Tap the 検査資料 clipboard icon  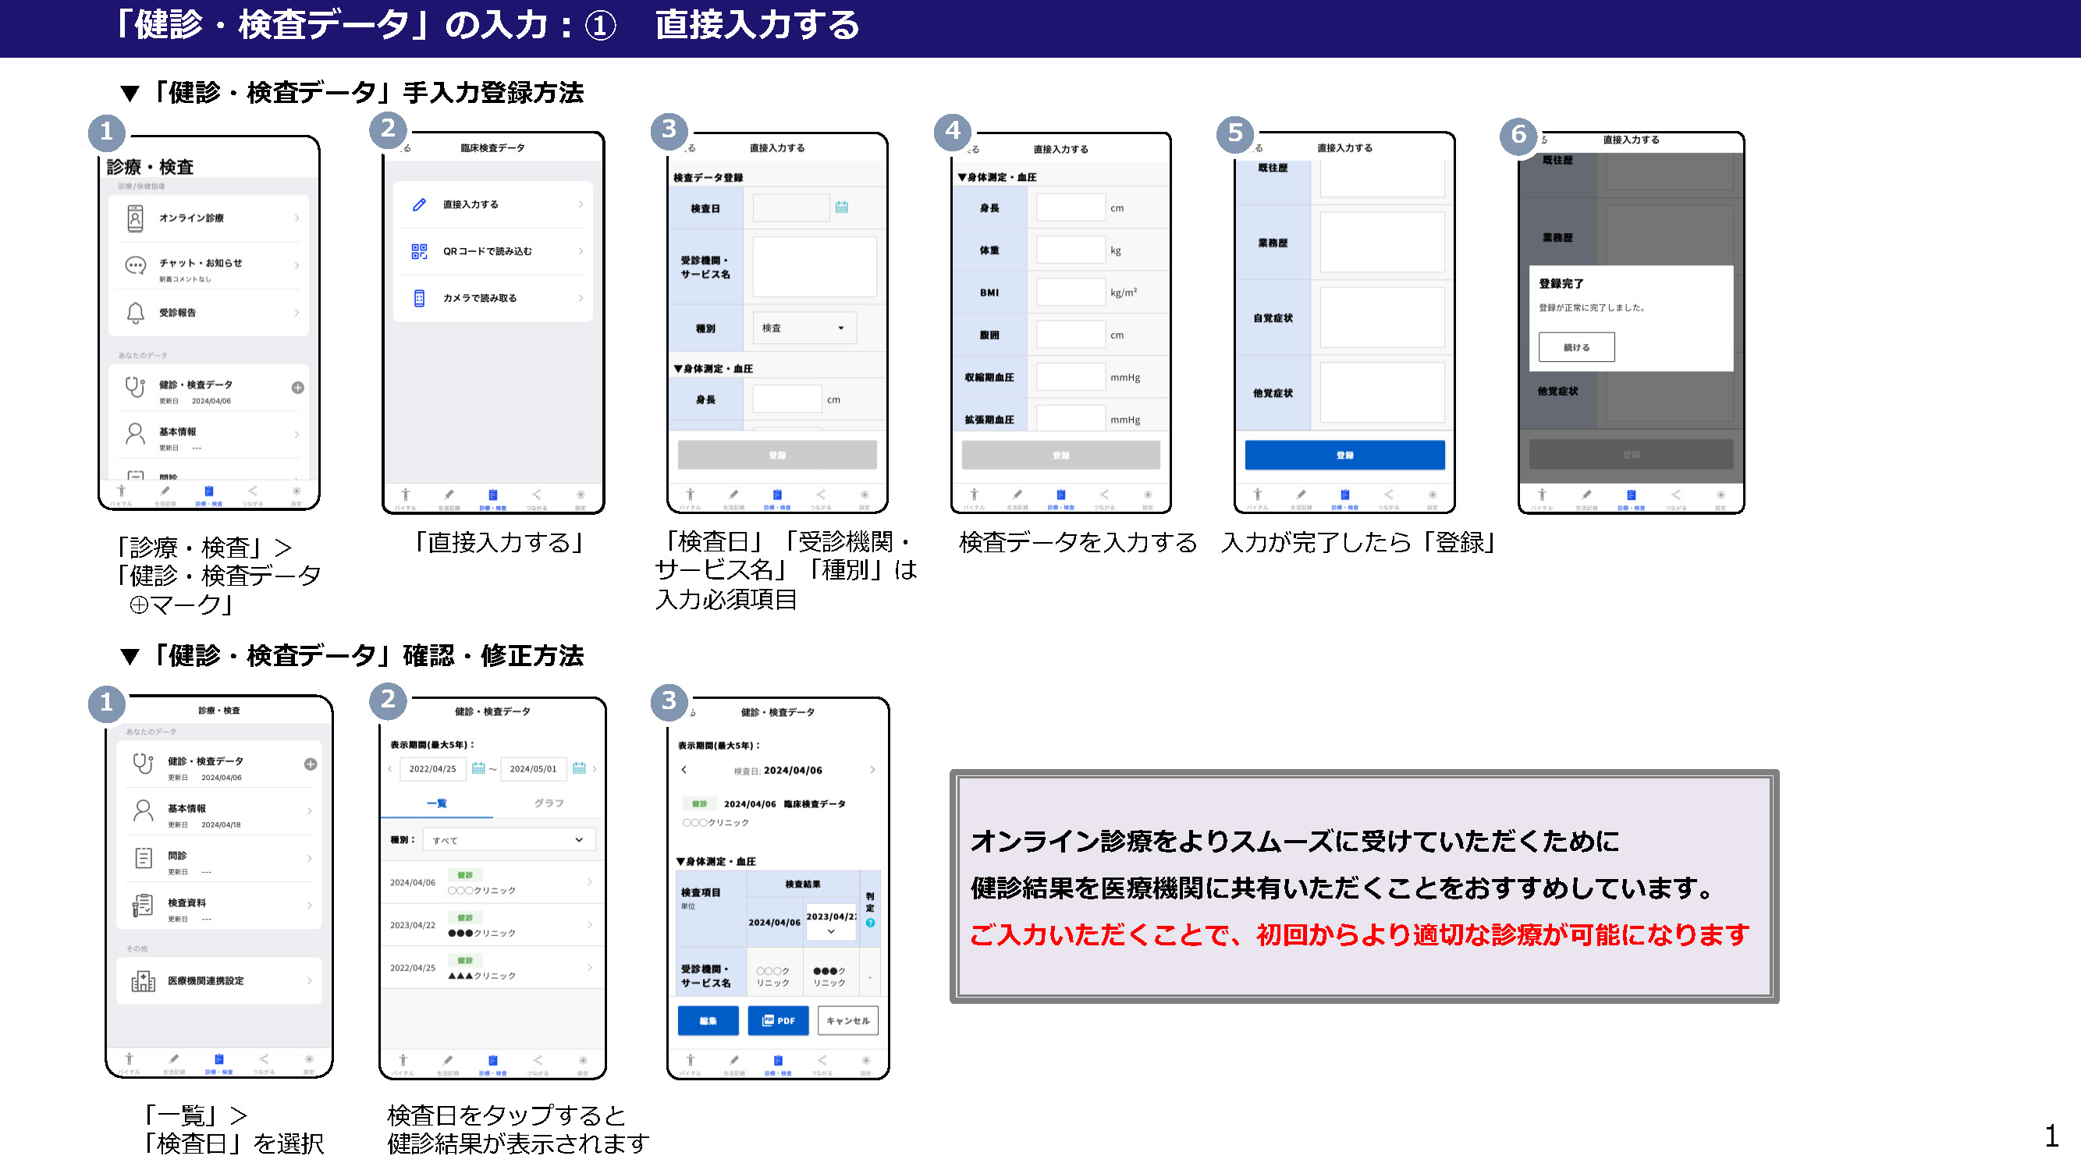[143, 905]
